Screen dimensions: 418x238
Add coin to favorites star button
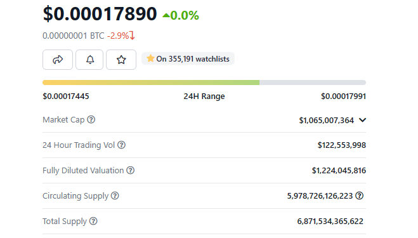pyautogui.click(x=121, y=60)
